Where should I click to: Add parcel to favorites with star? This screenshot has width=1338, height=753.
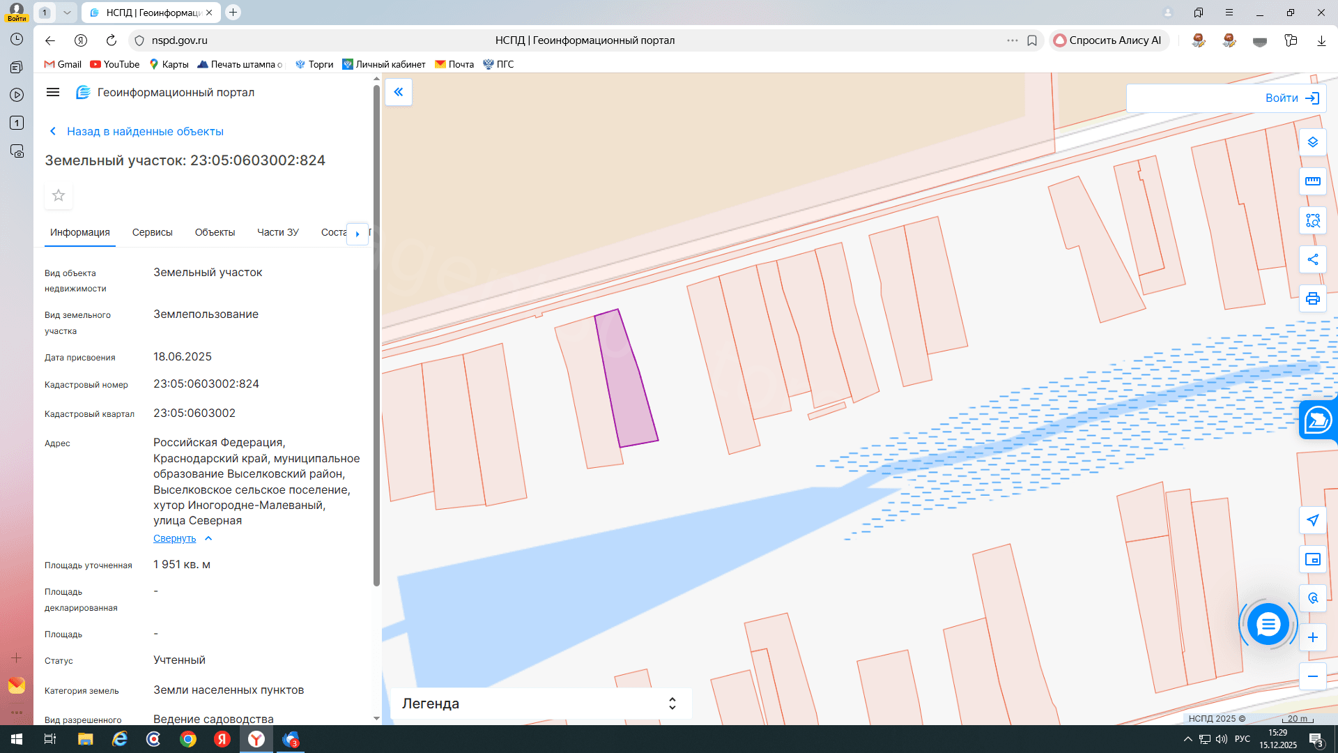click(59, 195)
